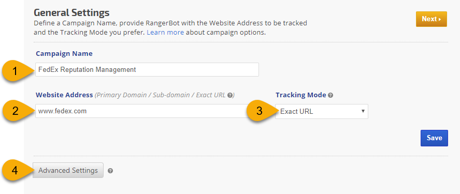
Task: Follow the Learn more link
Action: tap(165, 32)
